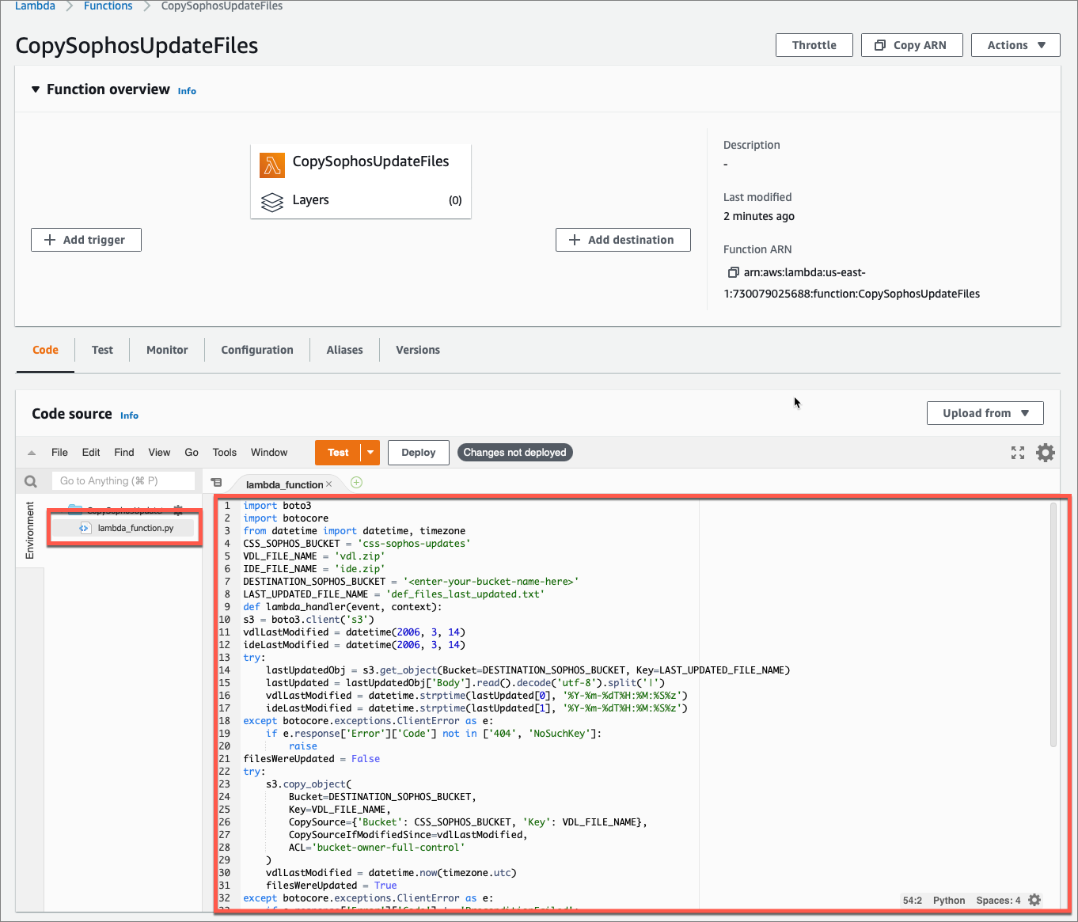Open status bar gear settings icon
The width and height of the screenshot is (1078, 922).
tap(1034, 900)
